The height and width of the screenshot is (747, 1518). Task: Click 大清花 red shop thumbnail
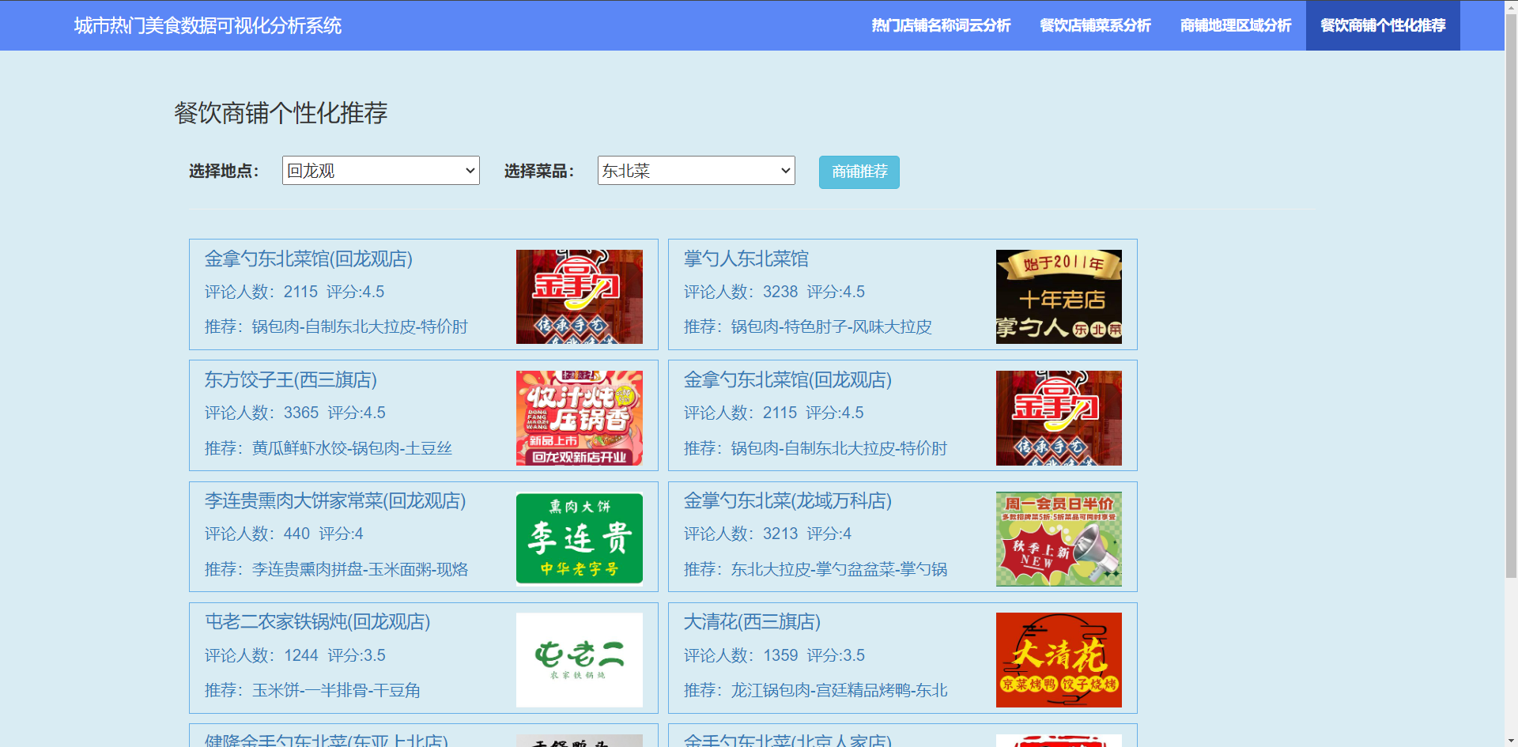[x=1059, y=660]
